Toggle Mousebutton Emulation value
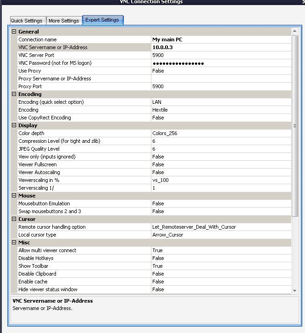This screenshot has height=333, width=305. pyautogui.click(x=221, y=203)
